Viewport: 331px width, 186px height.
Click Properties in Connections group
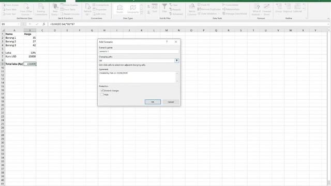click(100, 9)
